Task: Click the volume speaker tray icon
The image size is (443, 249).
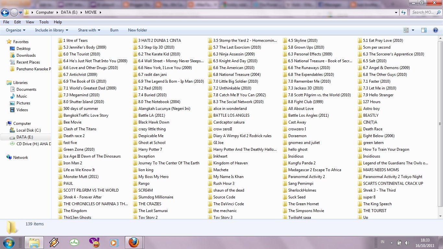Action: pos(407,243)
